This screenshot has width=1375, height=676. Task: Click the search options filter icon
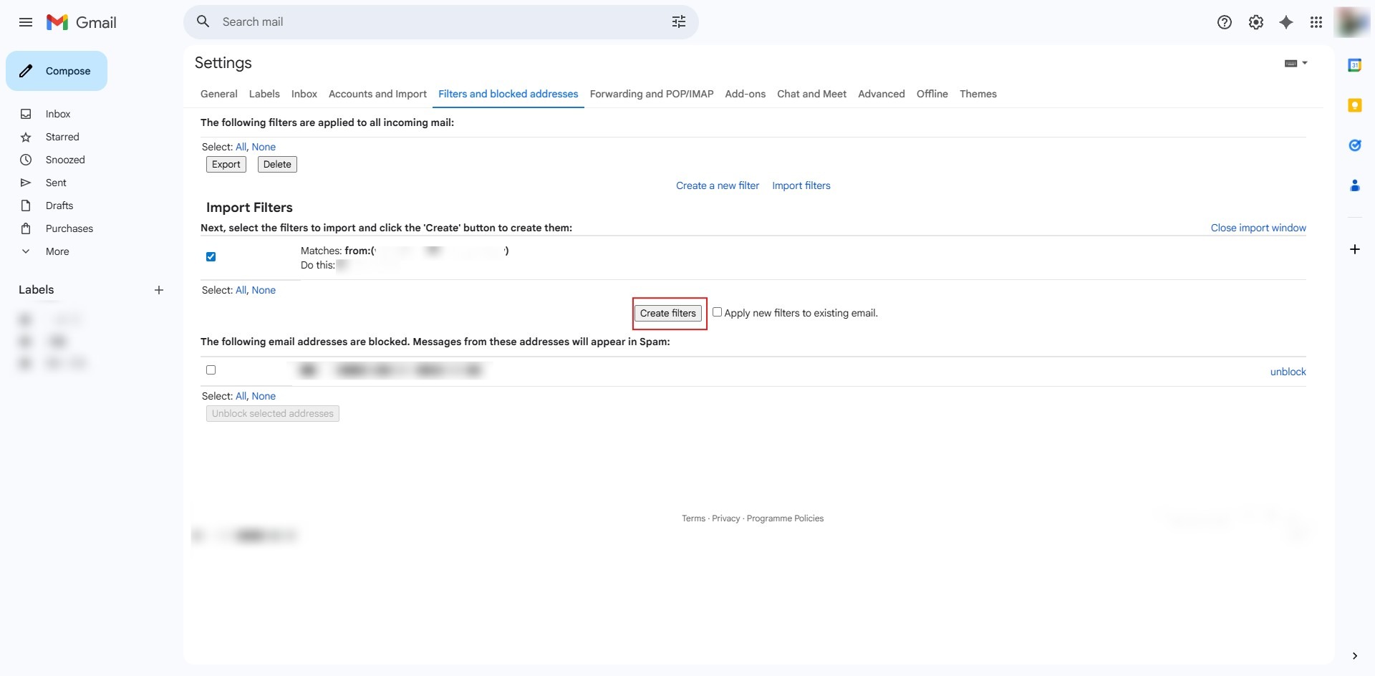coord(678,22)
